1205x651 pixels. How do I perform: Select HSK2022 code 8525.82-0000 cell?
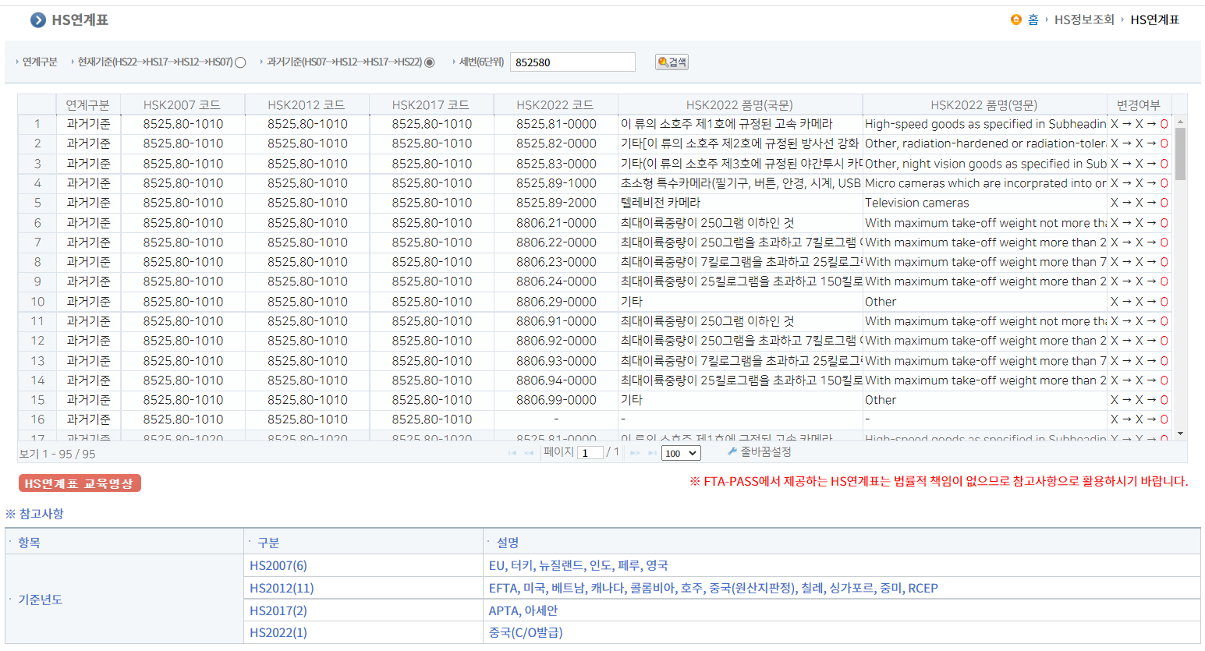[x=556, y=143]
